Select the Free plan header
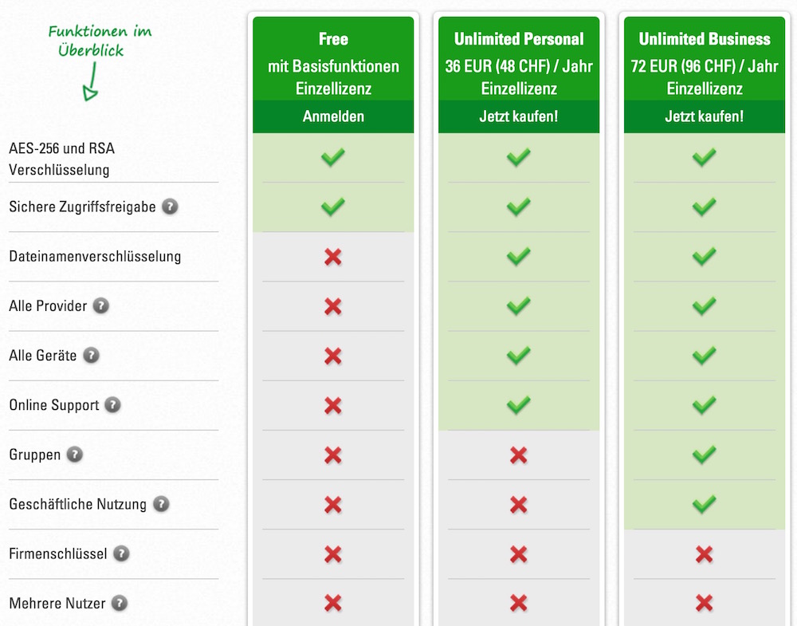 333,39
